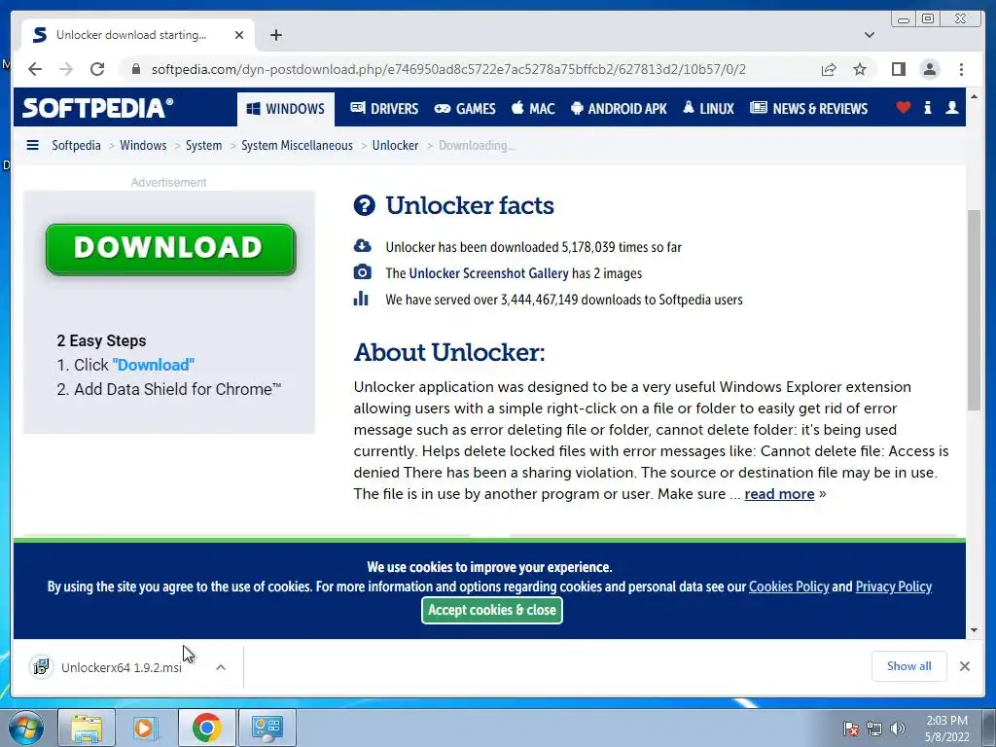996x747 pixels.
Task: Click Accept cookies & close button
Action: coord(491,611)
